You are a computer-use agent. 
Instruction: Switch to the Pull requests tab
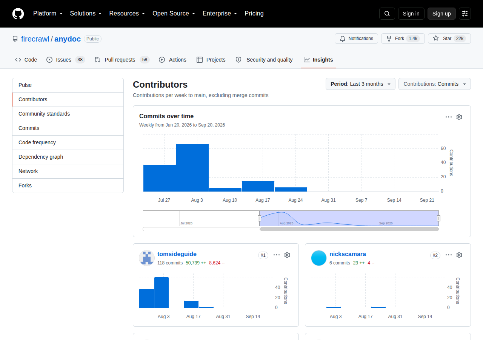(122, 60)
